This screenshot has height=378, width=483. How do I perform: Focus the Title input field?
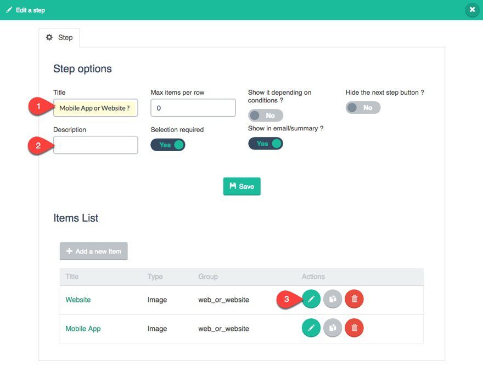point(96,108)
